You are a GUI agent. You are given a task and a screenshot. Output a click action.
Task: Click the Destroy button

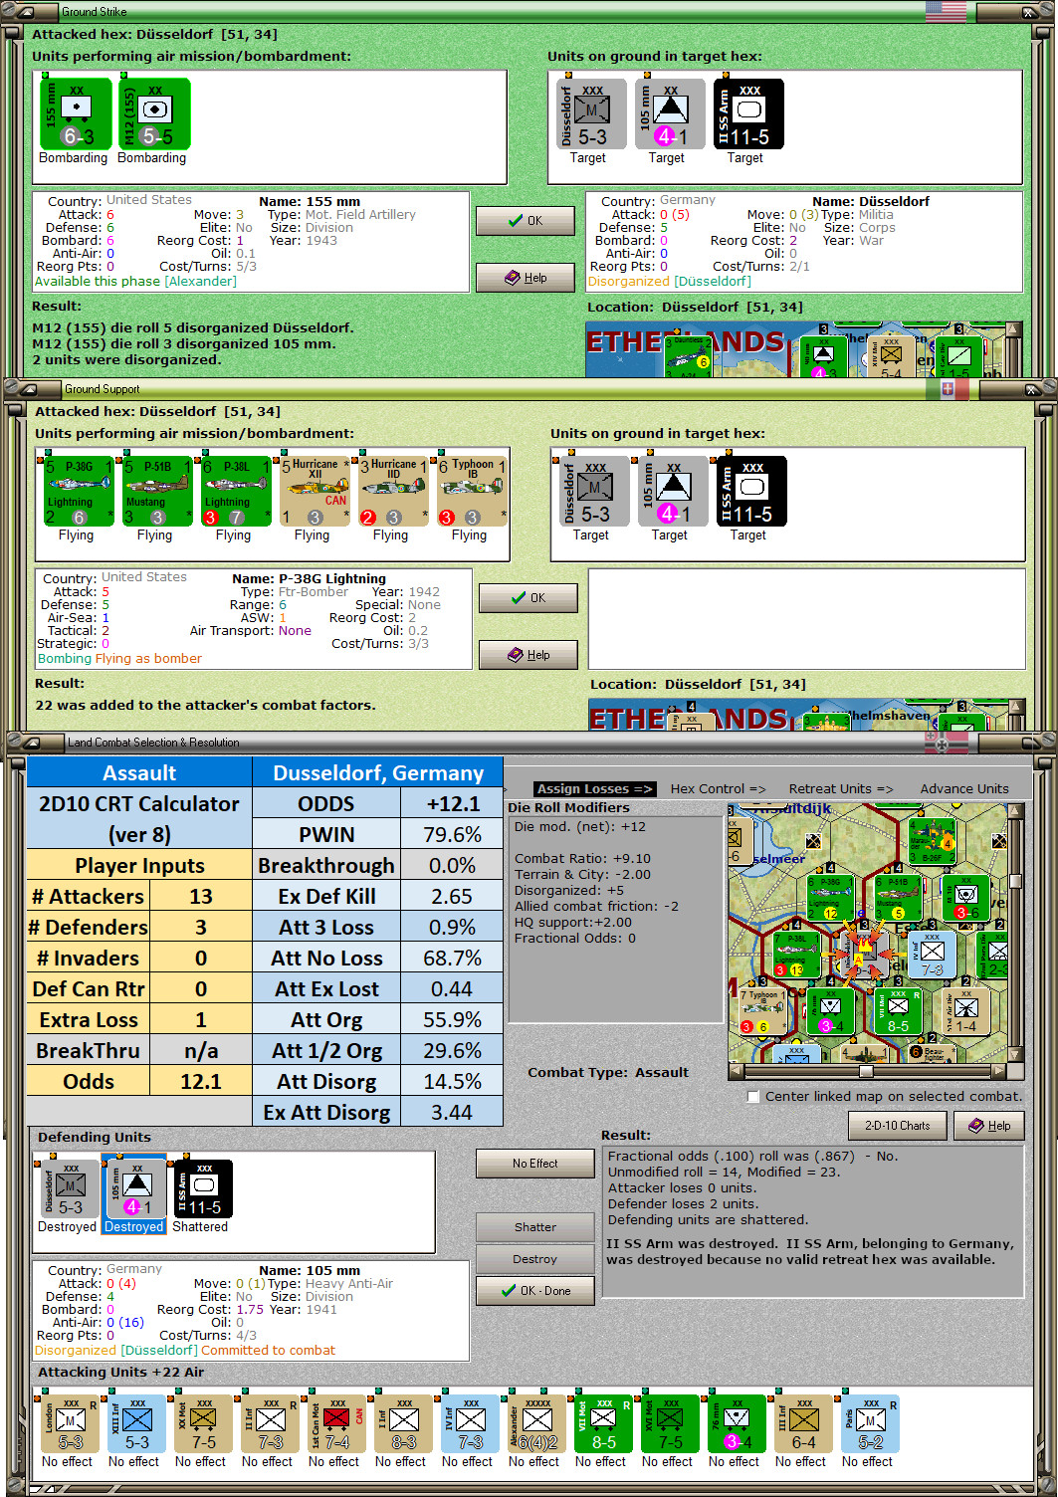535,1259
